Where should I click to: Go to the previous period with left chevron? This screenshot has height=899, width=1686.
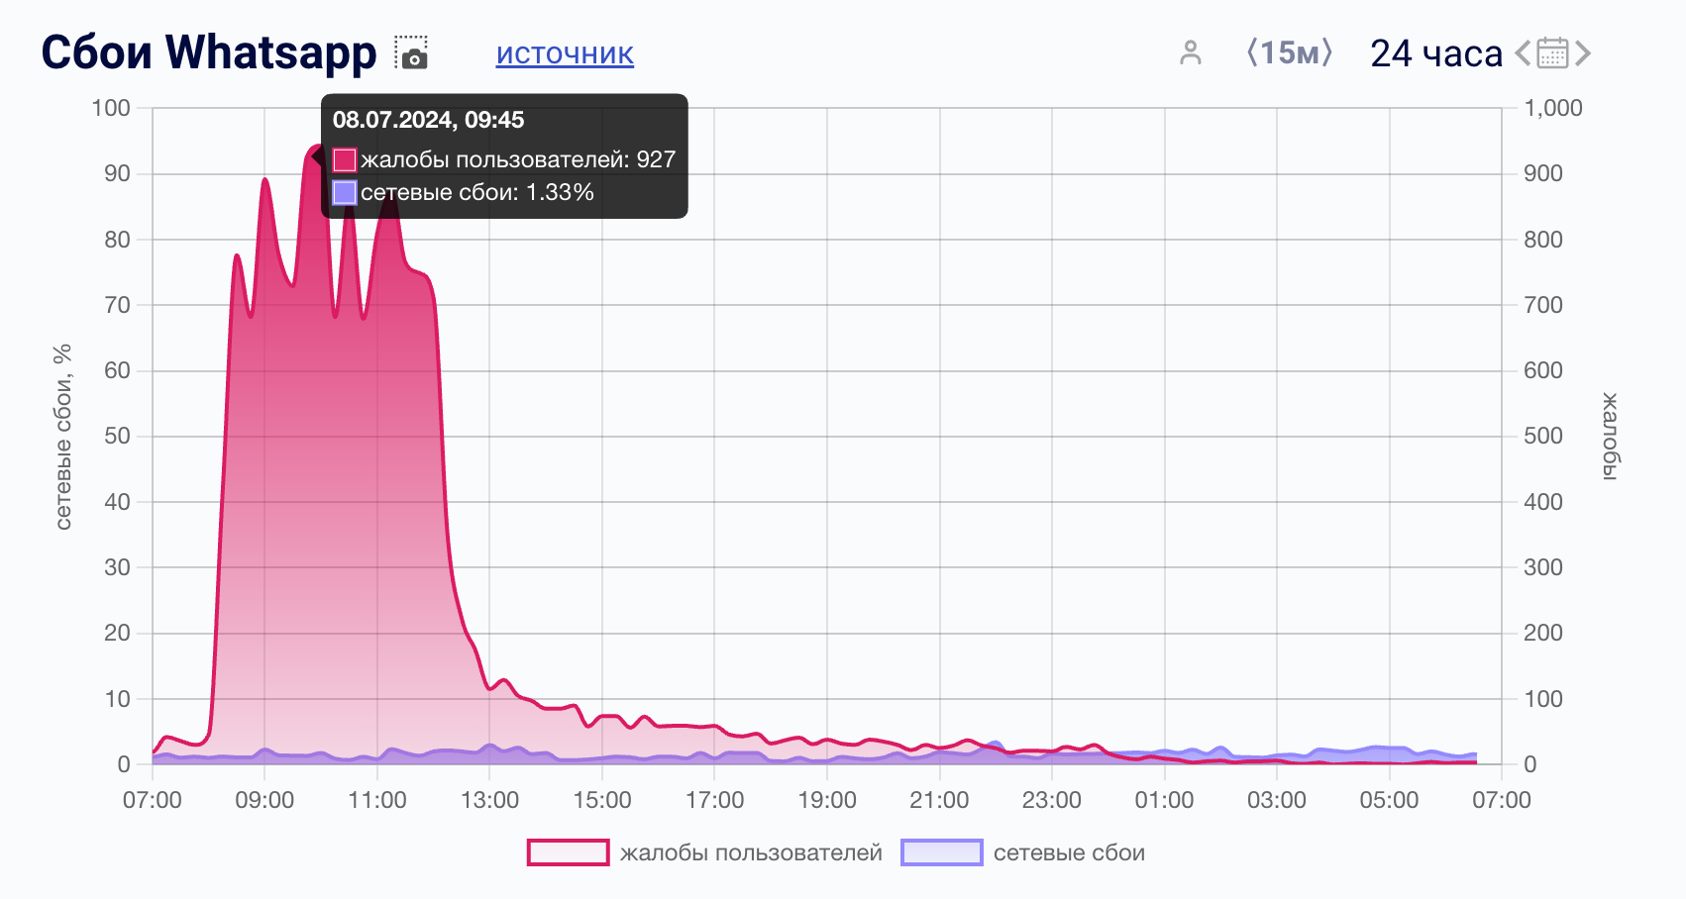pos(1523,52)
